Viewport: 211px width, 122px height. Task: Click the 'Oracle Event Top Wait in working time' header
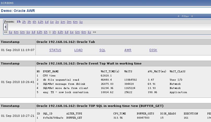tap(89, 63)
